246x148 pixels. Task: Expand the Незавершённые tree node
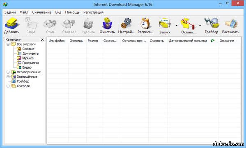point(8,72)
